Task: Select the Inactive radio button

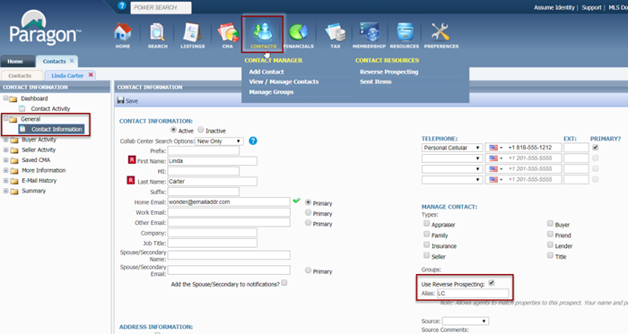Action: (201, 130)
